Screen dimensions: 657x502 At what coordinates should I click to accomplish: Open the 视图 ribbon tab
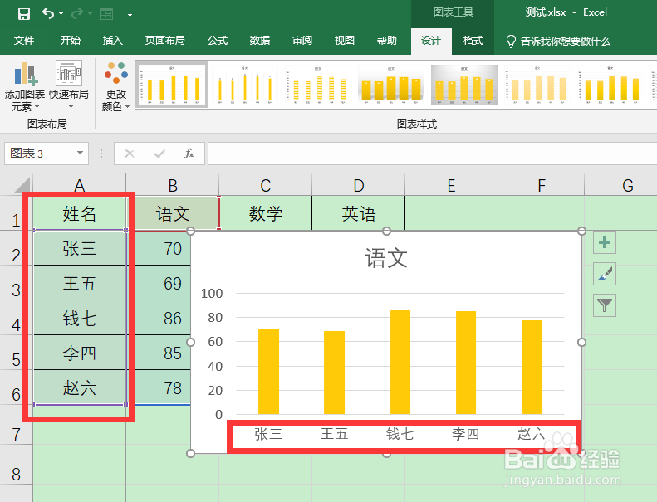(345, 41)
